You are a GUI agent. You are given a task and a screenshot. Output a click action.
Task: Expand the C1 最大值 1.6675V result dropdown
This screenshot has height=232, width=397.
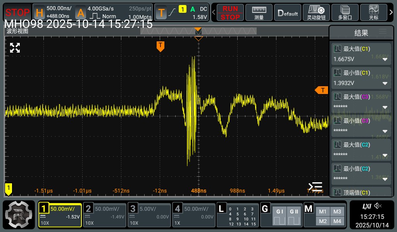pyautogui.click(x=385, y=60)
